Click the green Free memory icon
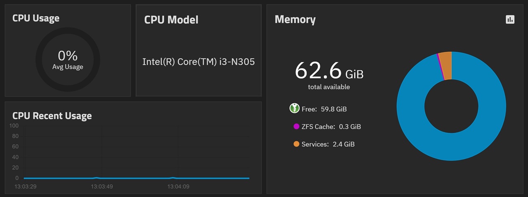 click(x=294, y=109)
